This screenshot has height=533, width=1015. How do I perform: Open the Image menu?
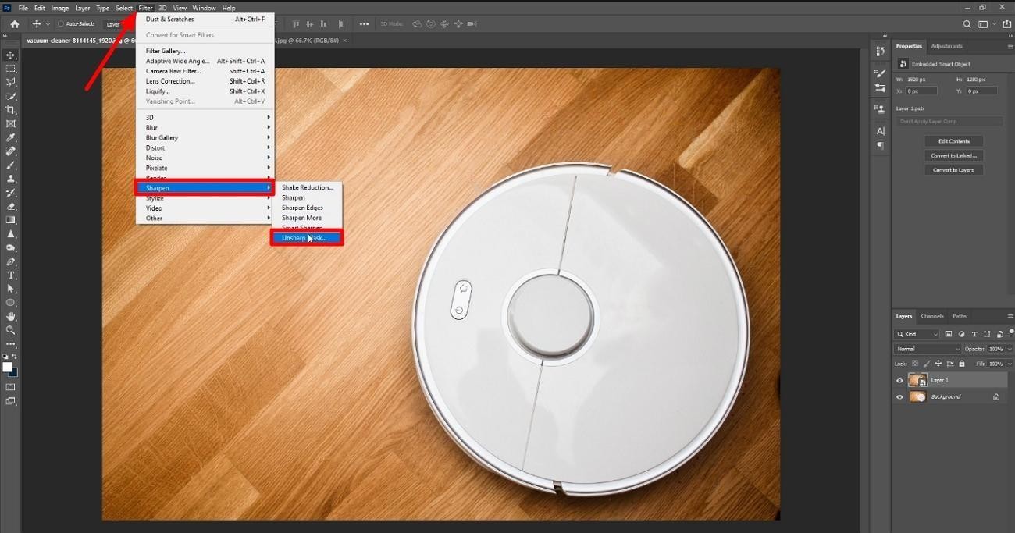click(x=60, y=8)
